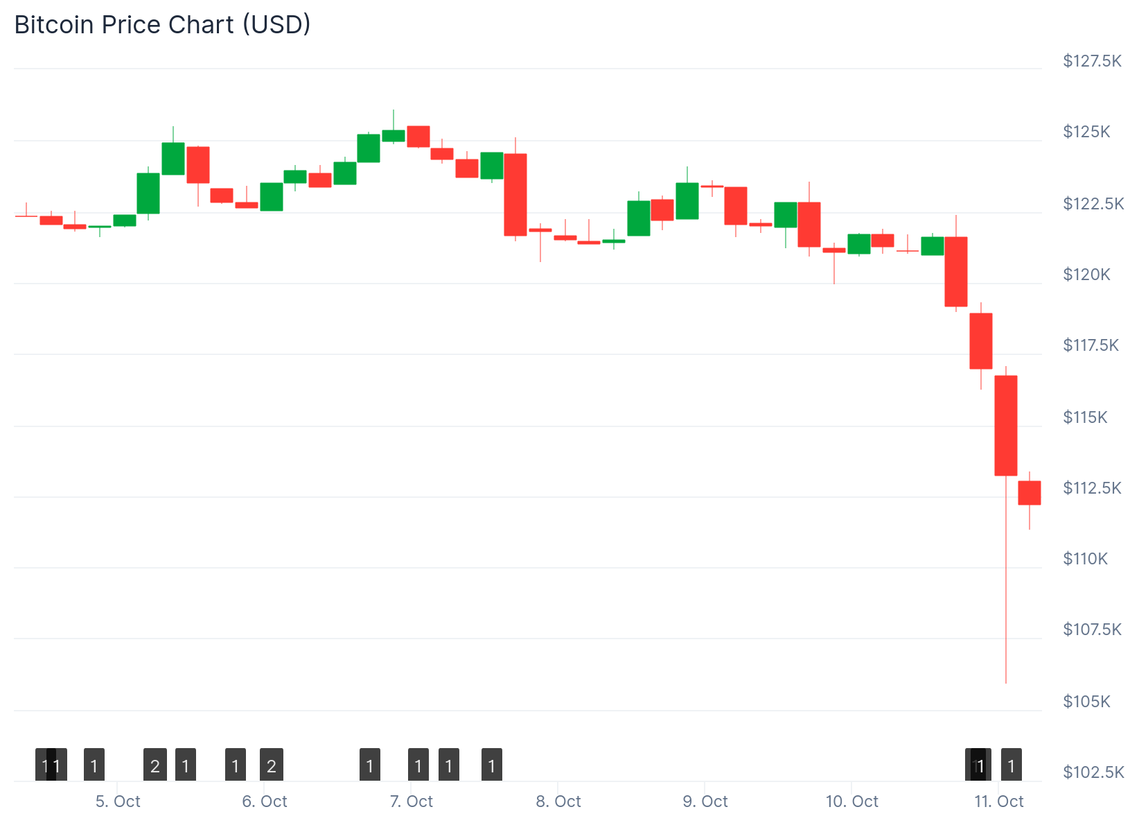Select the event marker directly above 7. Oct

(x=418, y=765)
